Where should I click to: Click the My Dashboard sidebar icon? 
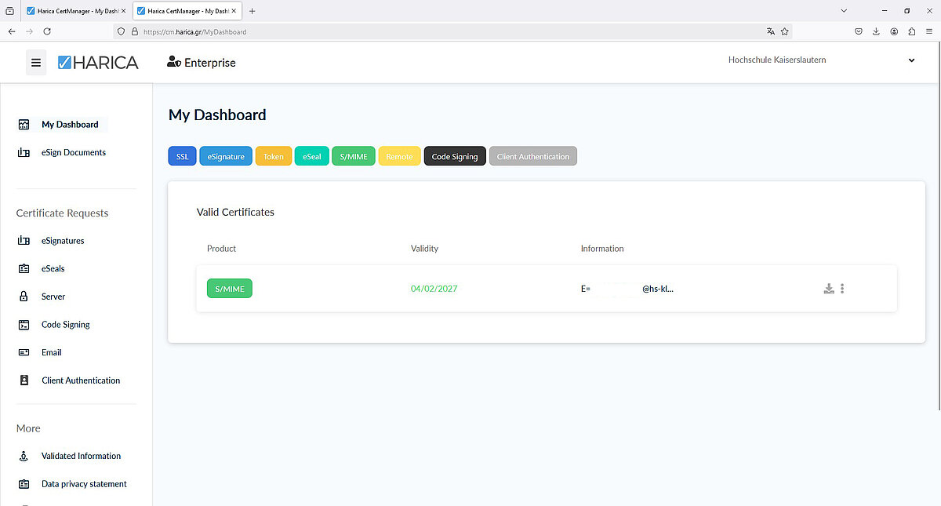[x=24, y=124]
